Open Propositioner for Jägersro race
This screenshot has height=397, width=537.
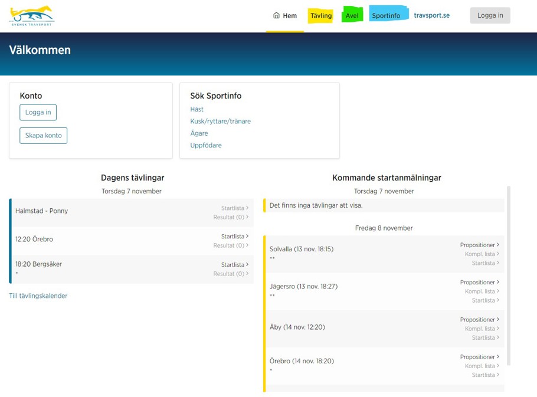point(479,282)
